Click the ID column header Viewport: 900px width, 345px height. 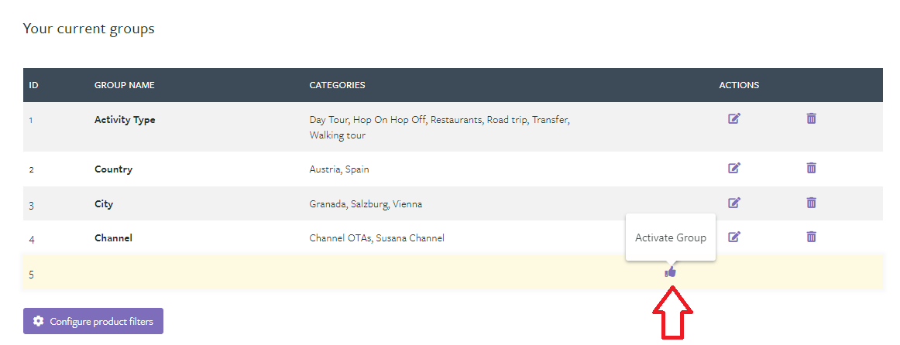[34, 85]
